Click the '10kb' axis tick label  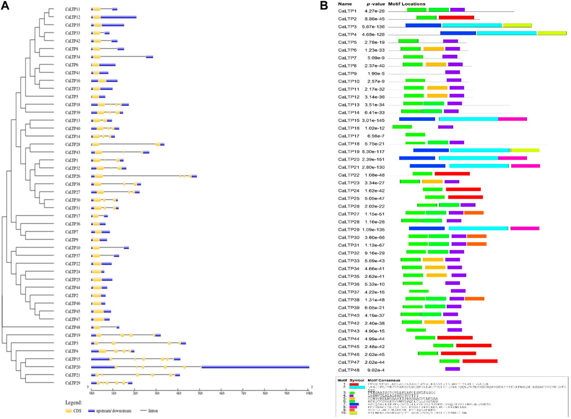coord(309,393)
